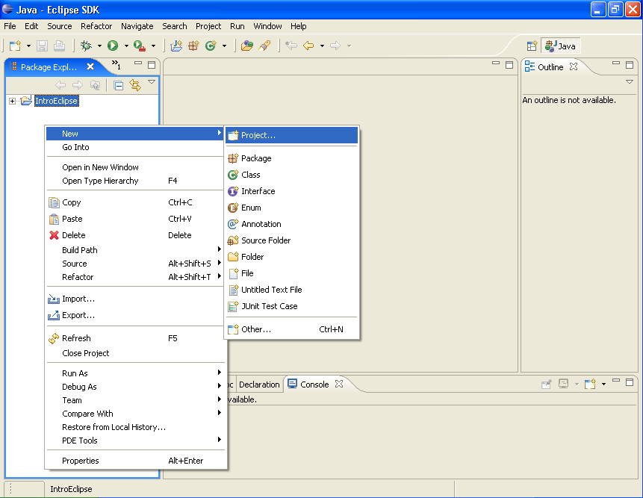The width and height of the screenshot is (643, 498).
Task: Select the Outline view tab
Action: [550, 66]
